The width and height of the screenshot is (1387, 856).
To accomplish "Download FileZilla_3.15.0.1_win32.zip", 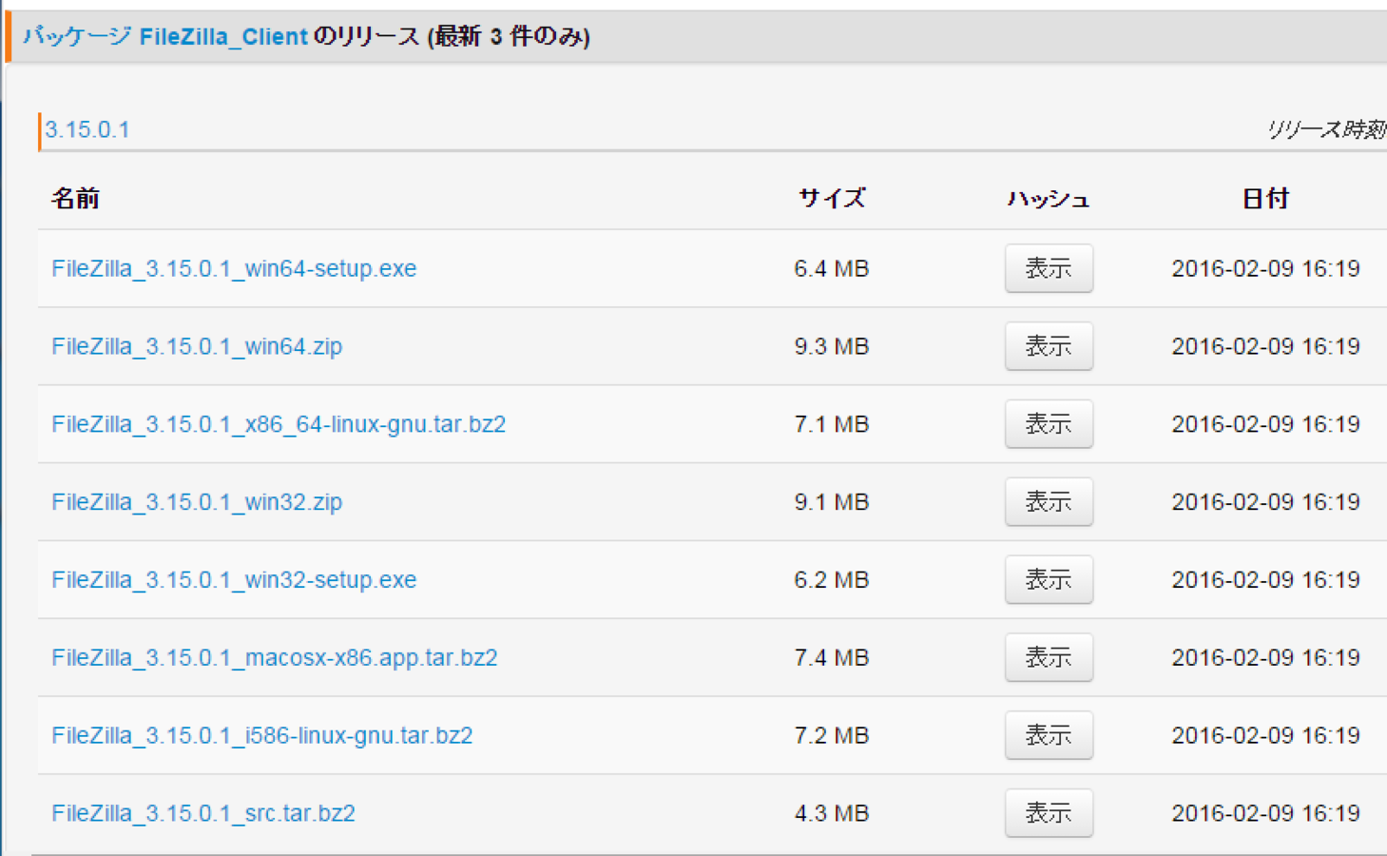I will pyautogui.click(x=197, y=502).
